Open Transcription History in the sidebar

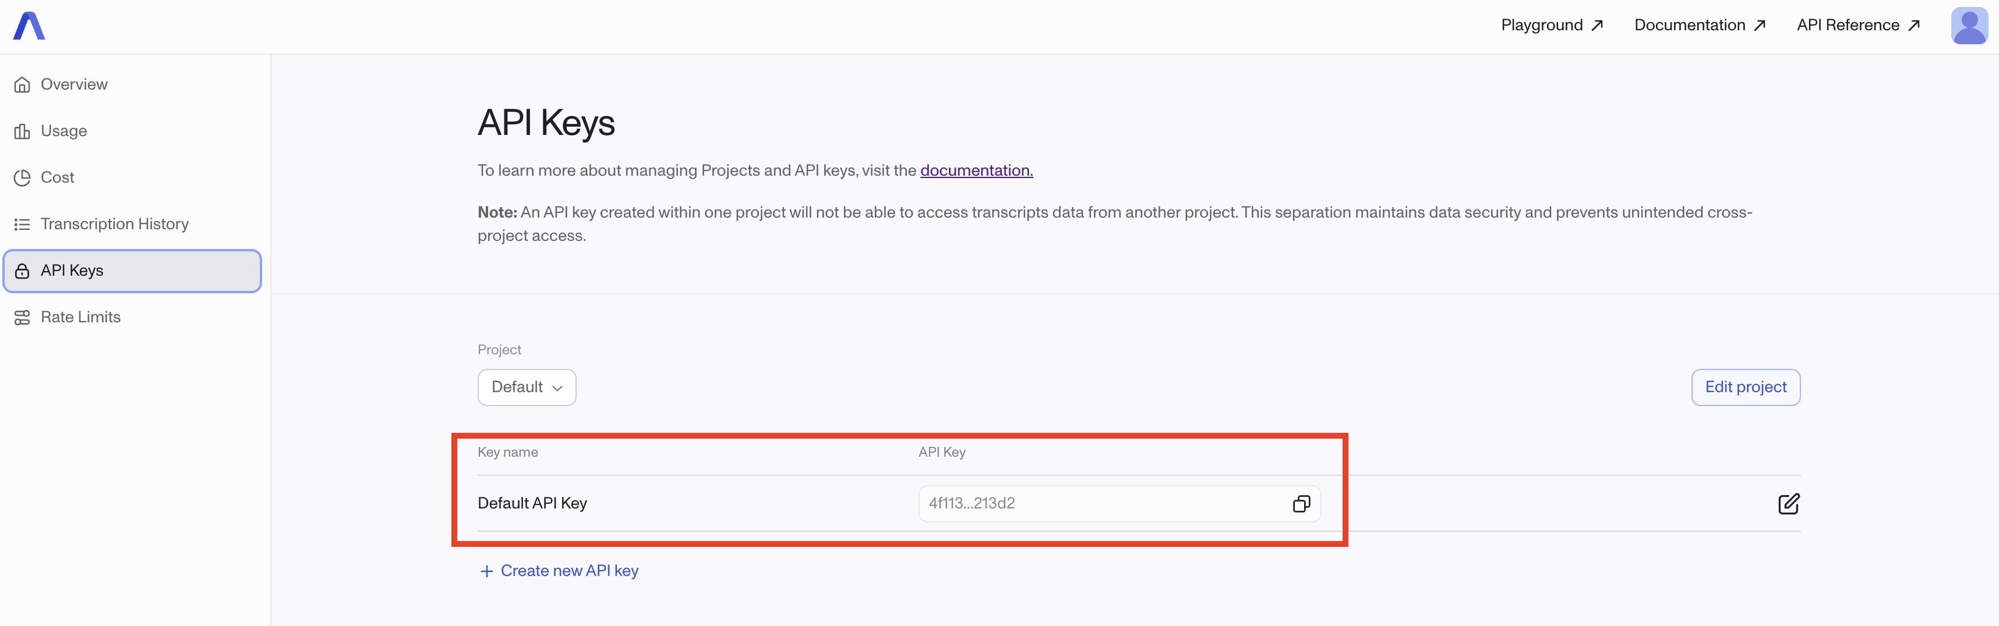[x=114, y=224]
